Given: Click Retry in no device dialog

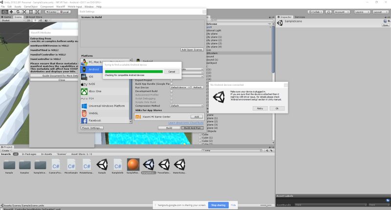Looking at the screenshot, I should click(260, 108).
